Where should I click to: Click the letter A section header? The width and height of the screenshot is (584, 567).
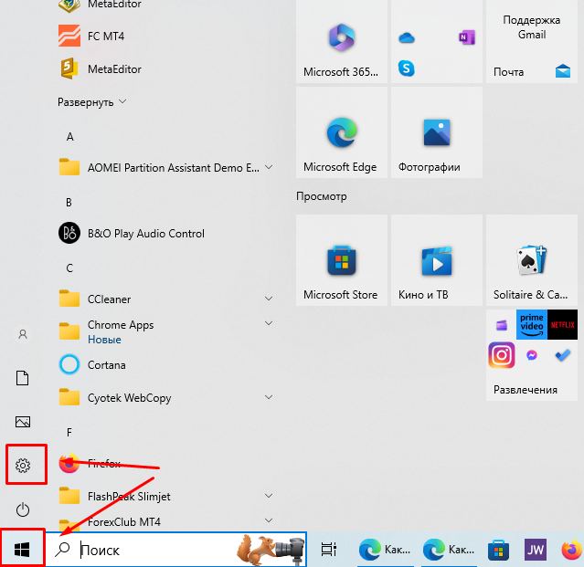pyautogui.click(x=69, y=137)
